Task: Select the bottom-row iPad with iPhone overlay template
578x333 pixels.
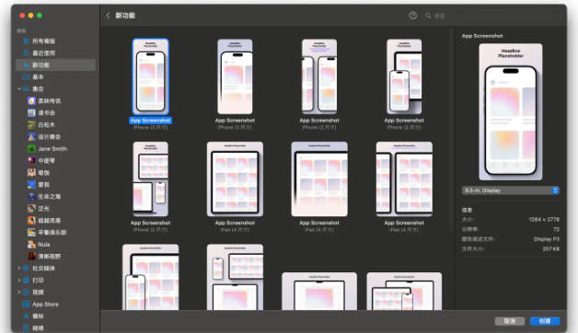Action: (x=150, y=277)
